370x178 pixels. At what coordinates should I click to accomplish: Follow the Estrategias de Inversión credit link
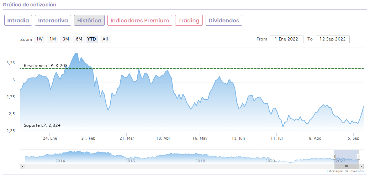pos(345,171)
